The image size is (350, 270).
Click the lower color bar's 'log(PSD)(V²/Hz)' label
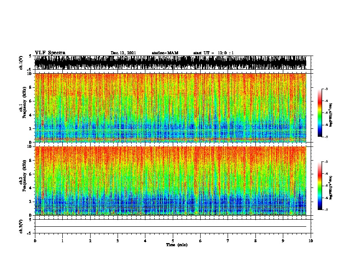point(331,187)
